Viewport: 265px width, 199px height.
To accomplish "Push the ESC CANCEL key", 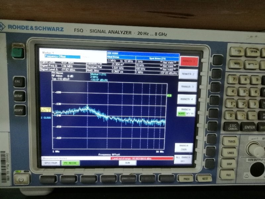I will [231, 127].
